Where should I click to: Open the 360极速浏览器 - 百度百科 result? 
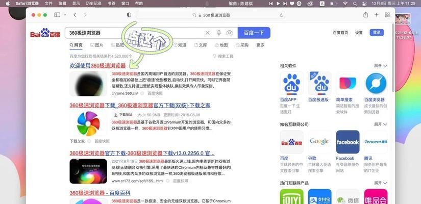point(100,193)
